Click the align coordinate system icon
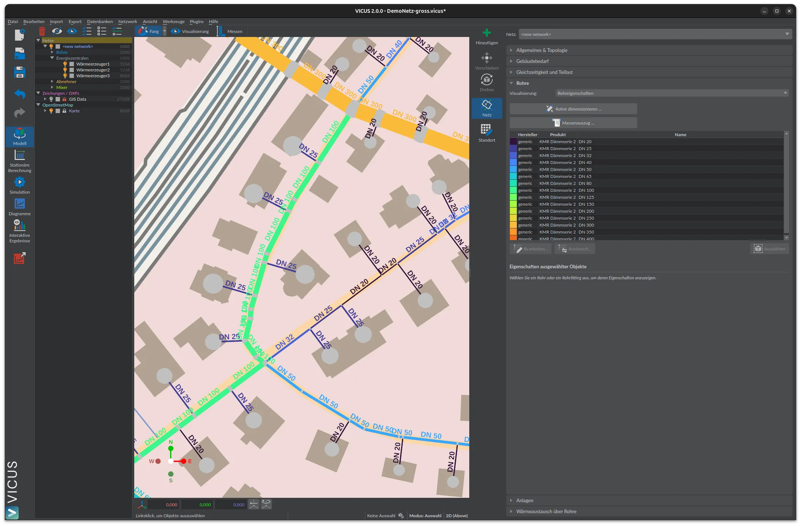This screenshot has height=526, width=801. (x=253, y=505)
